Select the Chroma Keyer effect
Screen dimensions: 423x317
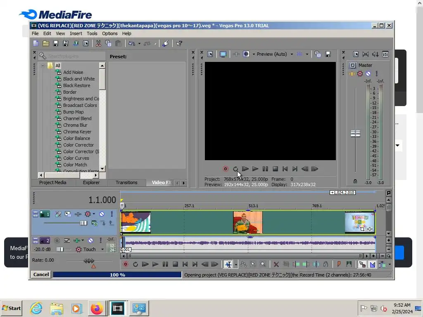click(77, 132)
